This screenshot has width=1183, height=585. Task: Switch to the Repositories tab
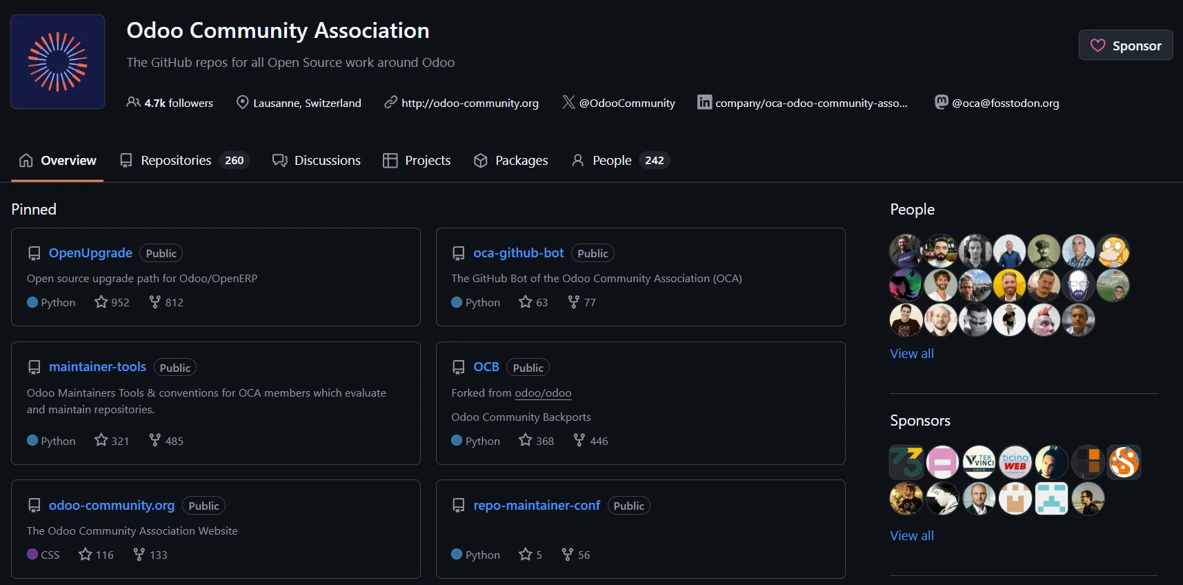(x=184, y=160)
